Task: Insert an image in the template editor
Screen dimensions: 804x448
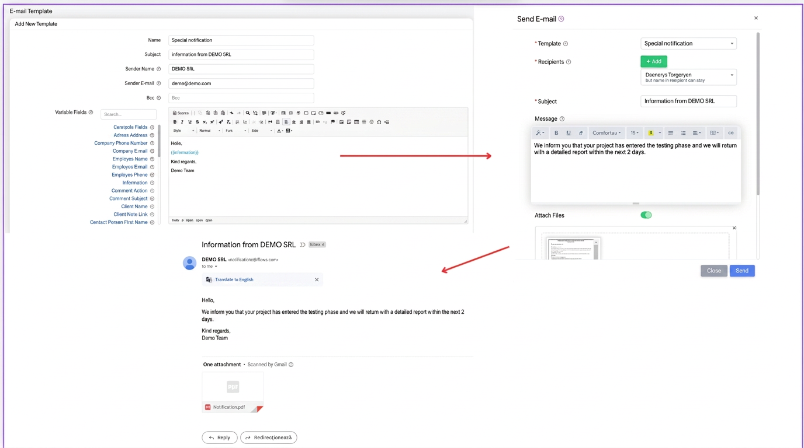Action: 341,122
